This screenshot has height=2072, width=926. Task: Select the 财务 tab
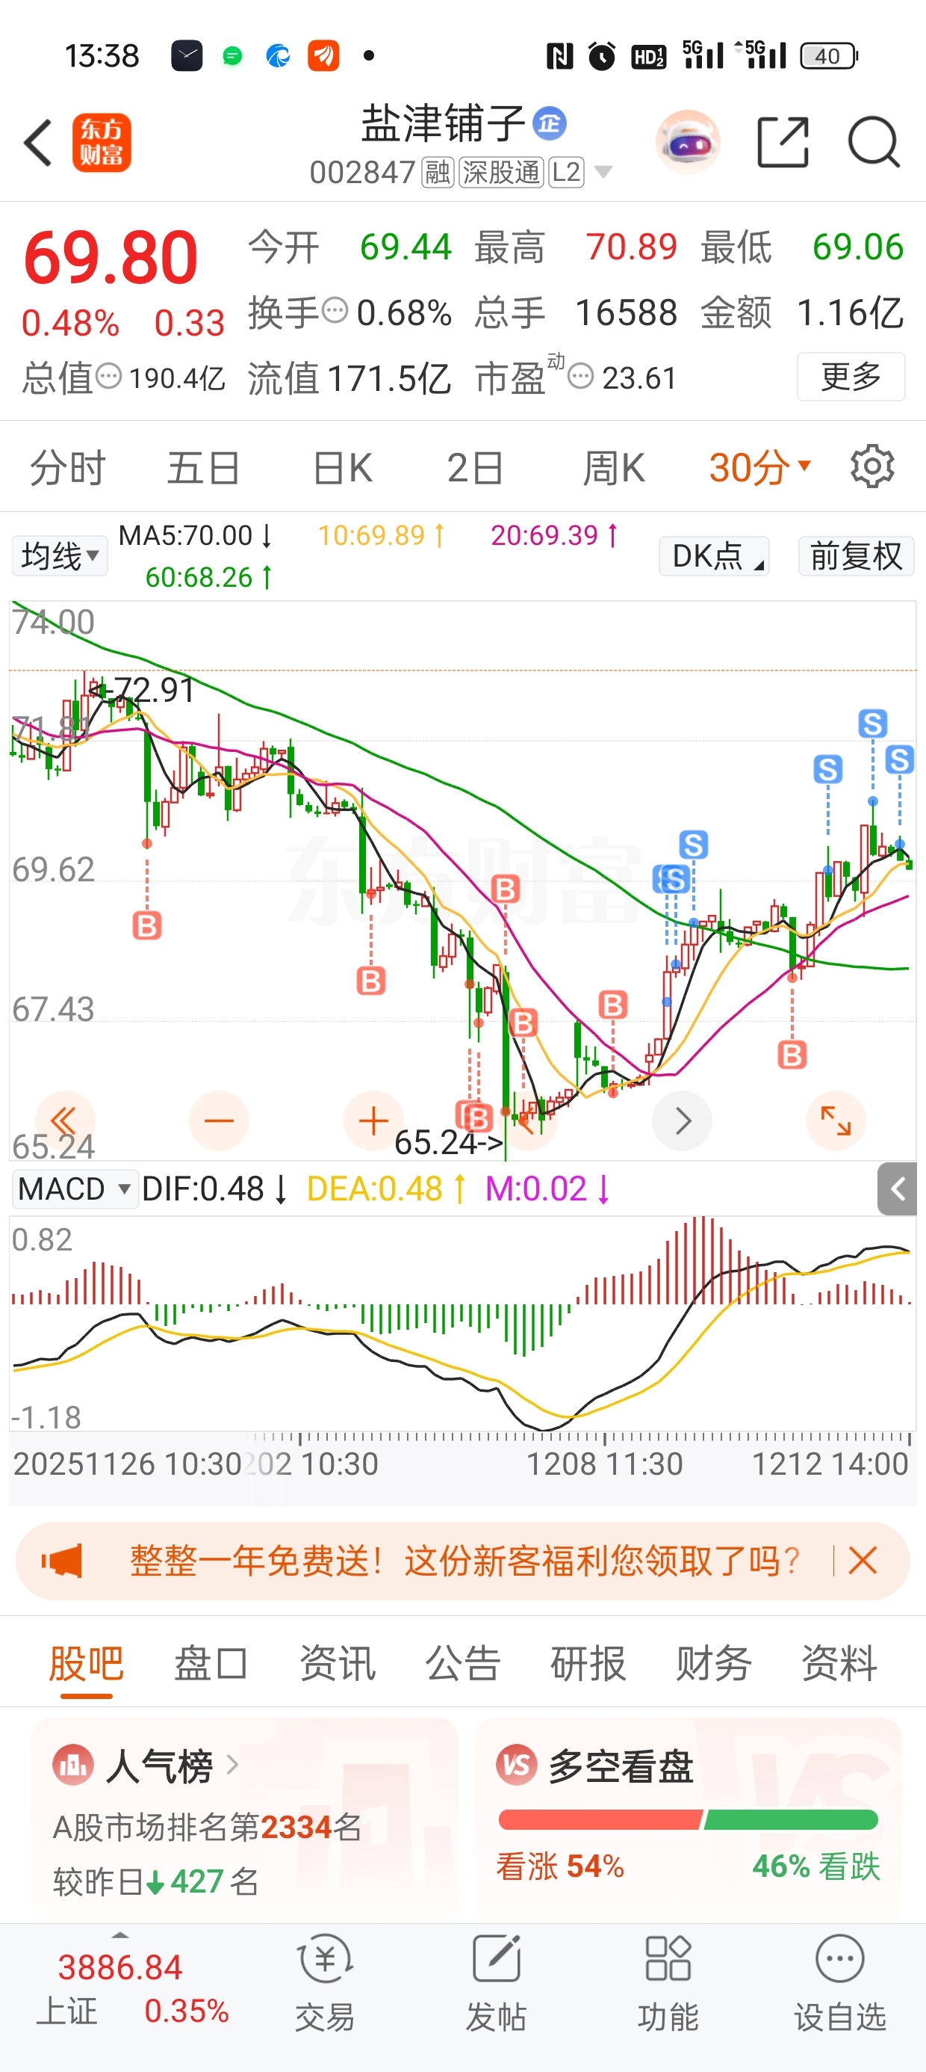[x=714, y=1663]
